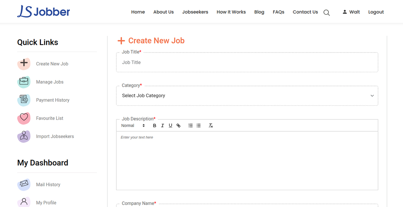The width and height of the screenshot is (403, 207).
Task: Open Payment History from Quick Links
Action: [x=53, y=100]
